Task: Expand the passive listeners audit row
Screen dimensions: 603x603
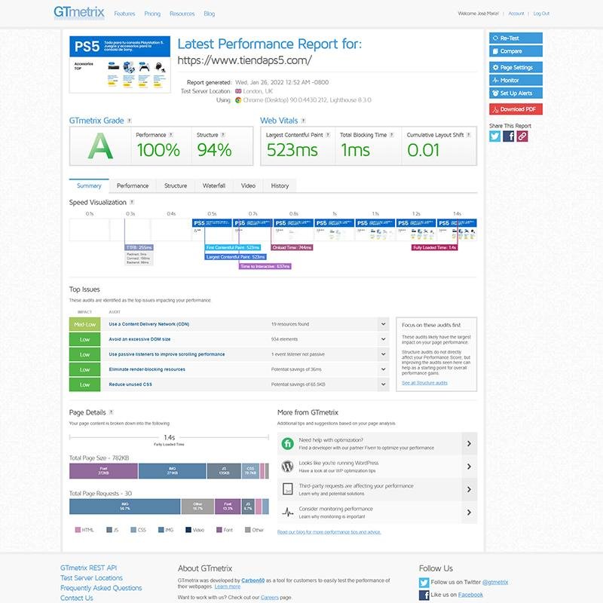Action: pos(383,354)
